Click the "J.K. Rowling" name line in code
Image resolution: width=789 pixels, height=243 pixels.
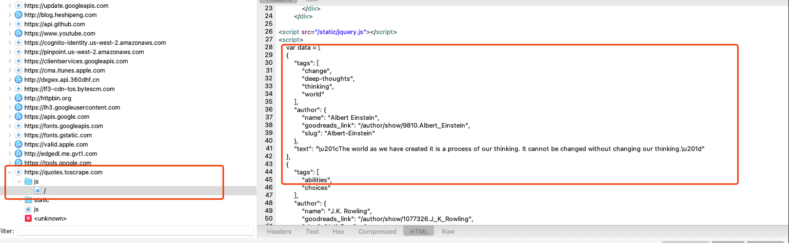(337, 211)
